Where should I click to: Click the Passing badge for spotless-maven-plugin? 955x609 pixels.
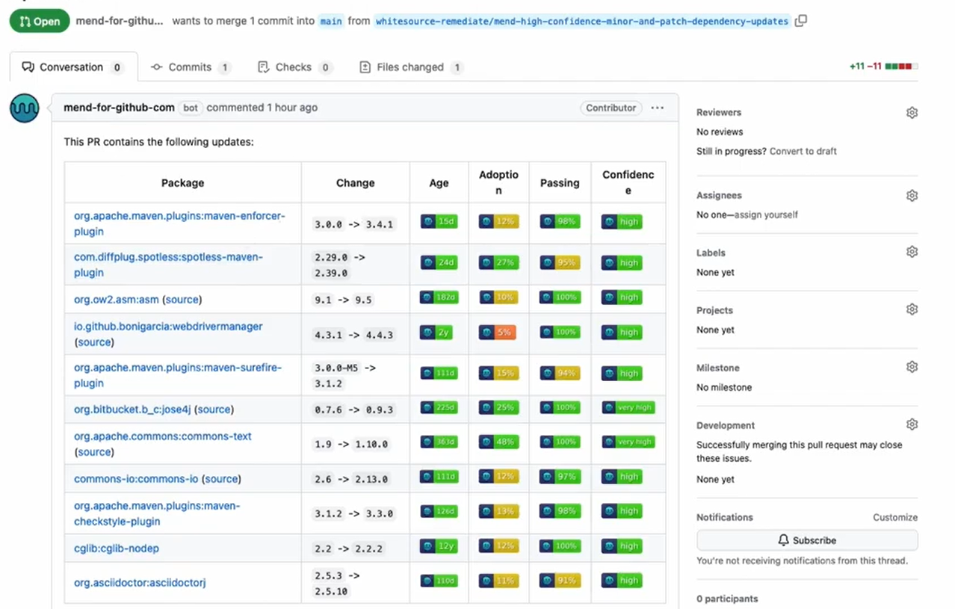point(560,263)
